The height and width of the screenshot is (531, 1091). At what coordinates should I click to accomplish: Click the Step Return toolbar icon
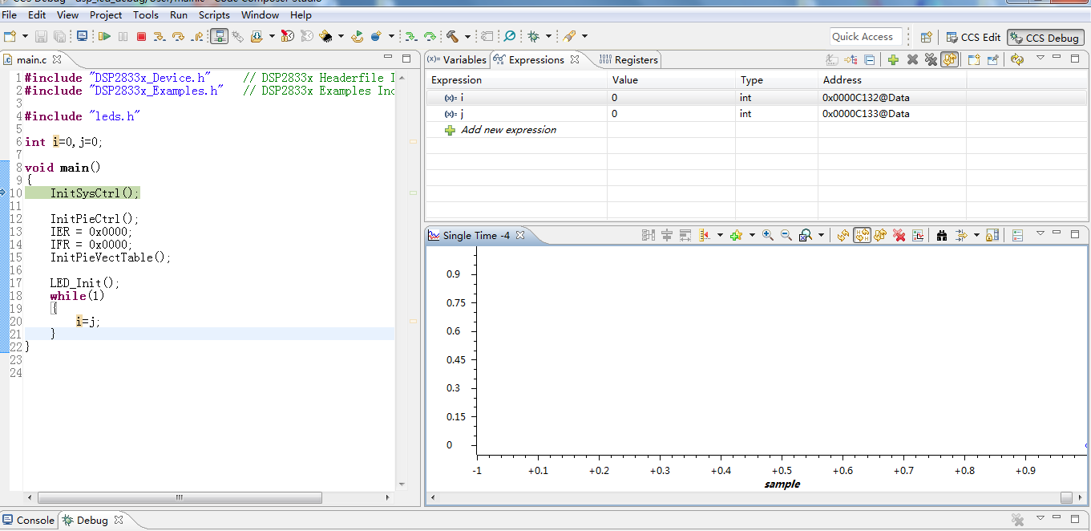[x=196, y=36]
